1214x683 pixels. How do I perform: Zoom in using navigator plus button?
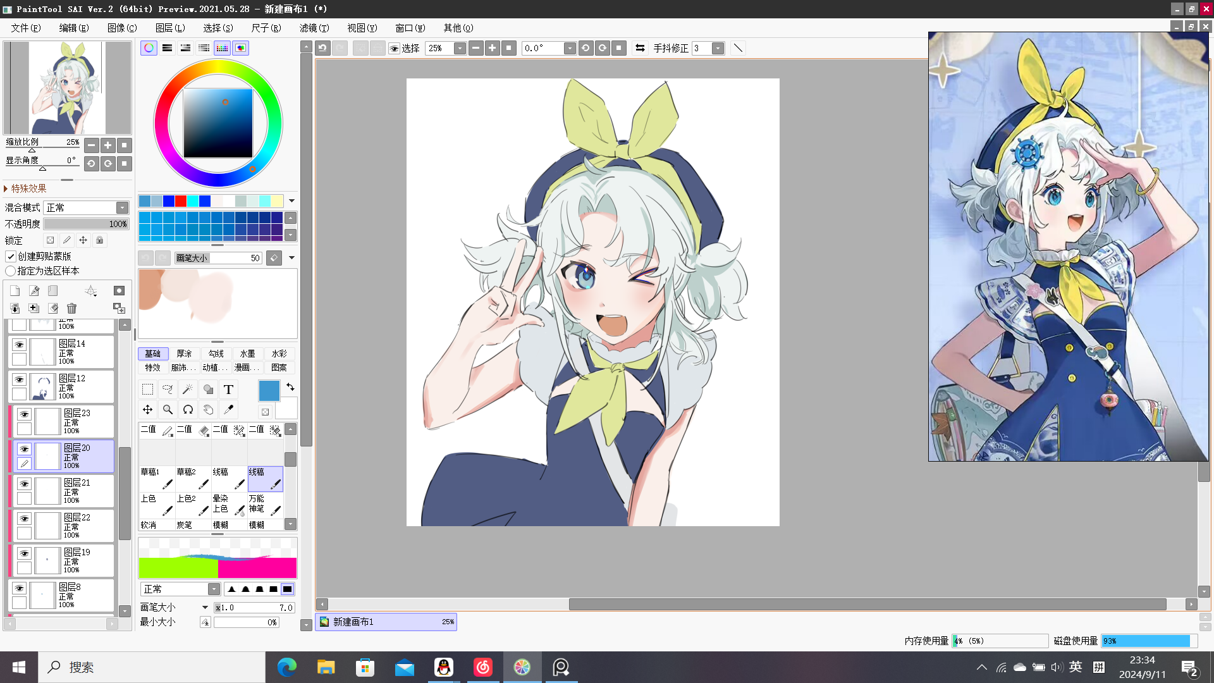pyautogui.click(x=108, y=145)
